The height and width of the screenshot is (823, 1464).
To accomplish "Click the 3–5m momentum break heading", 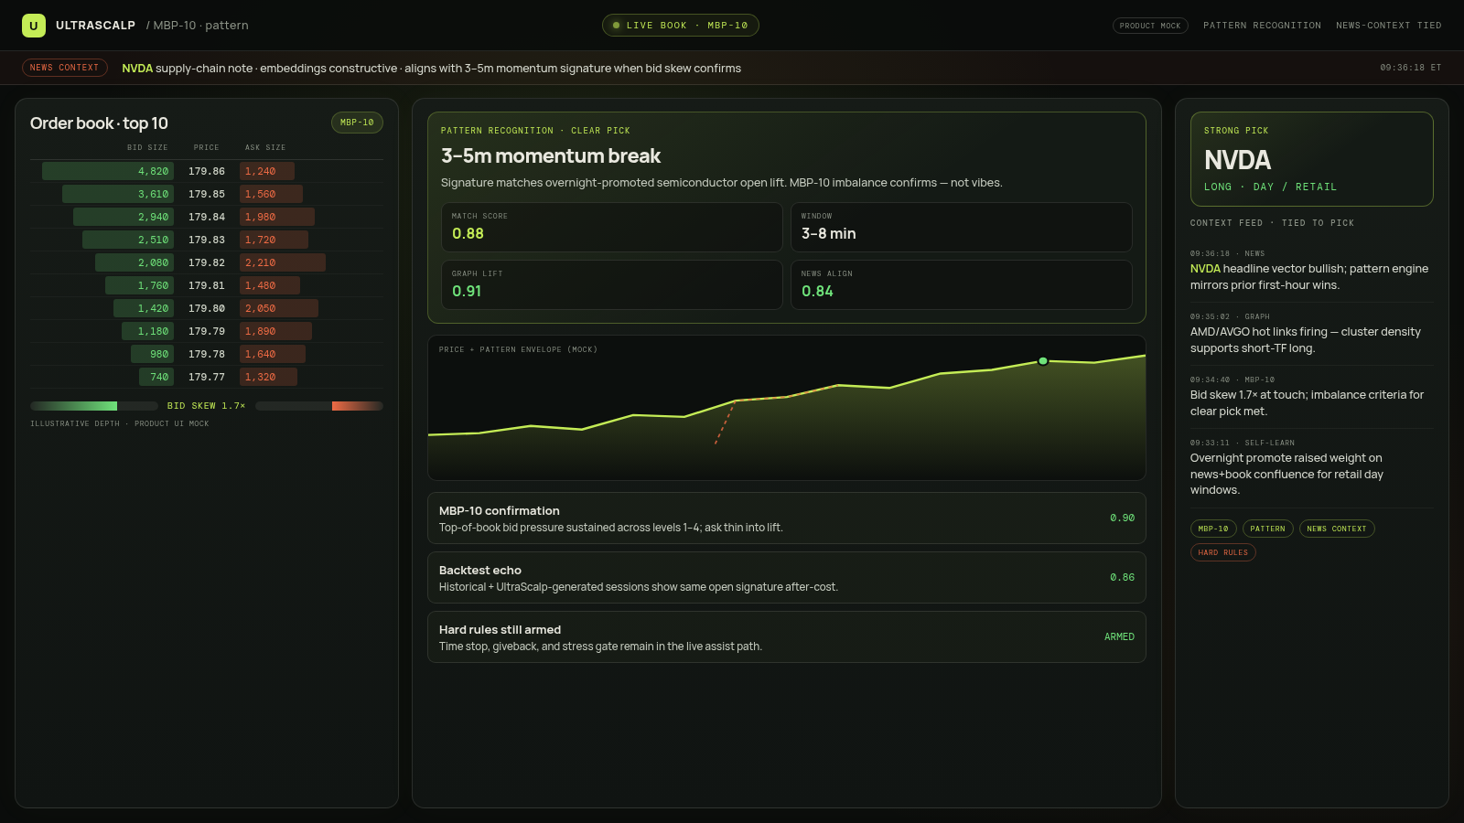I will click(551, 156).
